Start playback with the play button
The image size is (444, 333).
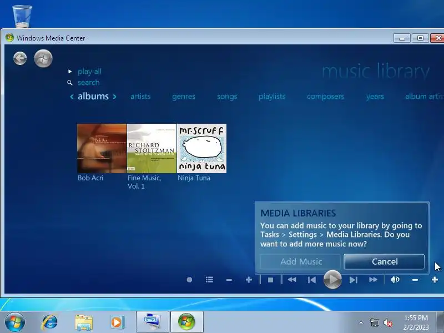332,280
